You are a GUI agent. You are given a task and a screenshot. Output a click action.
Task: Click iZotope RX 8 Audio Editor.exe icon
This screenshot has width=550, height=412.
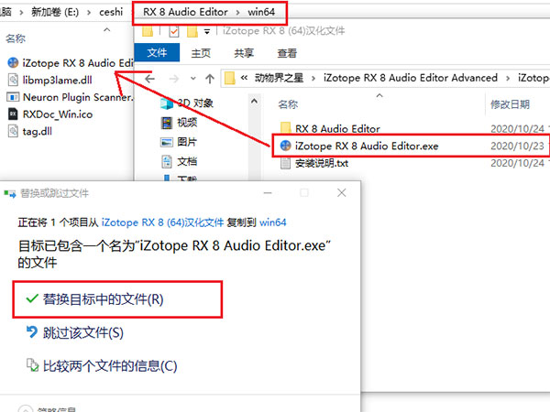pos(285,146)
